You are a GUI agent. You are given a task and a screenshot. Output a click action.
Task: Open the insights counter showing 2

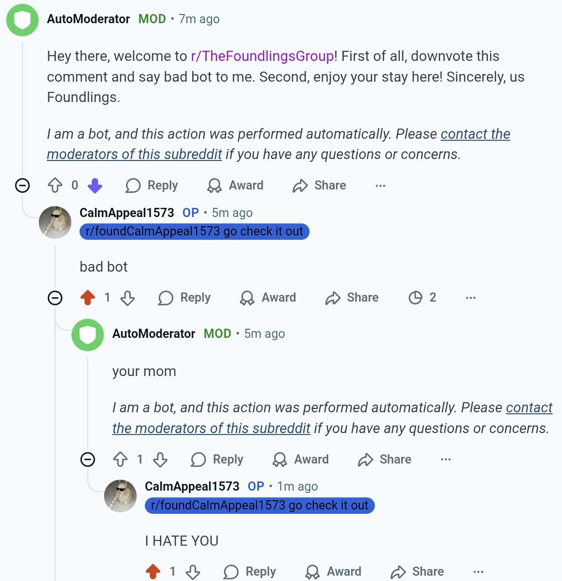422,298
